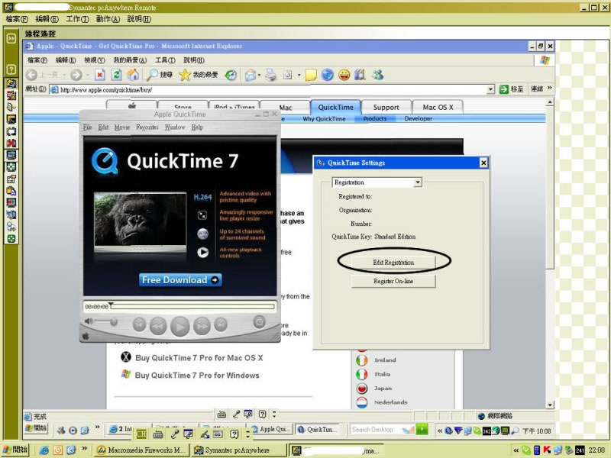
Task: Go to the home page with the house icon
Action: point(133,74)
